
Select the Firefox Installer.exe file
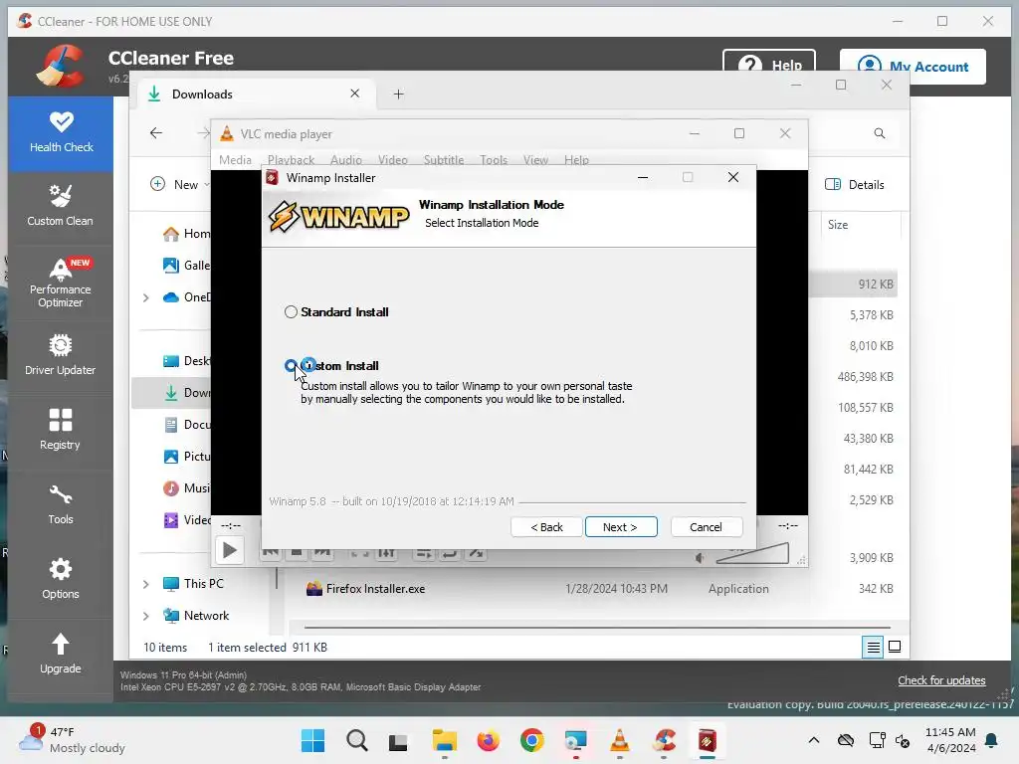tap(375, 589)
